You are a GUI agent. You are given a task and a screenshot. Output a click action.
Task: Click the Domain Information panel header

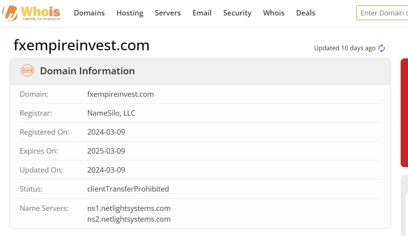point(200,71)
